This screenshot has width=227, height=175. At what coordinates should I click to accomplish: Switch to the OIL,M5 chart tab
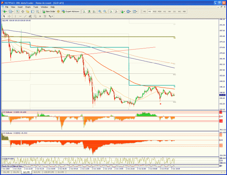6,172
